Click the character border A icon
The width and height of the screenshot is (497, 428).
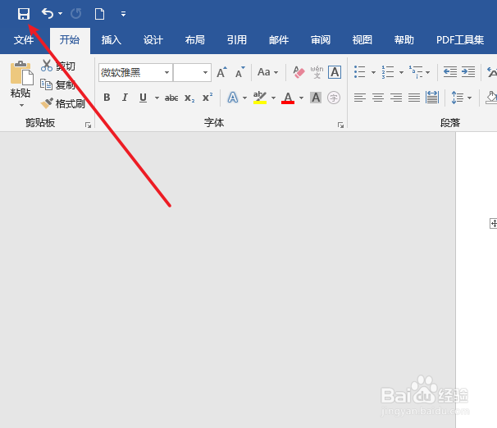click(x=335, y=72)
